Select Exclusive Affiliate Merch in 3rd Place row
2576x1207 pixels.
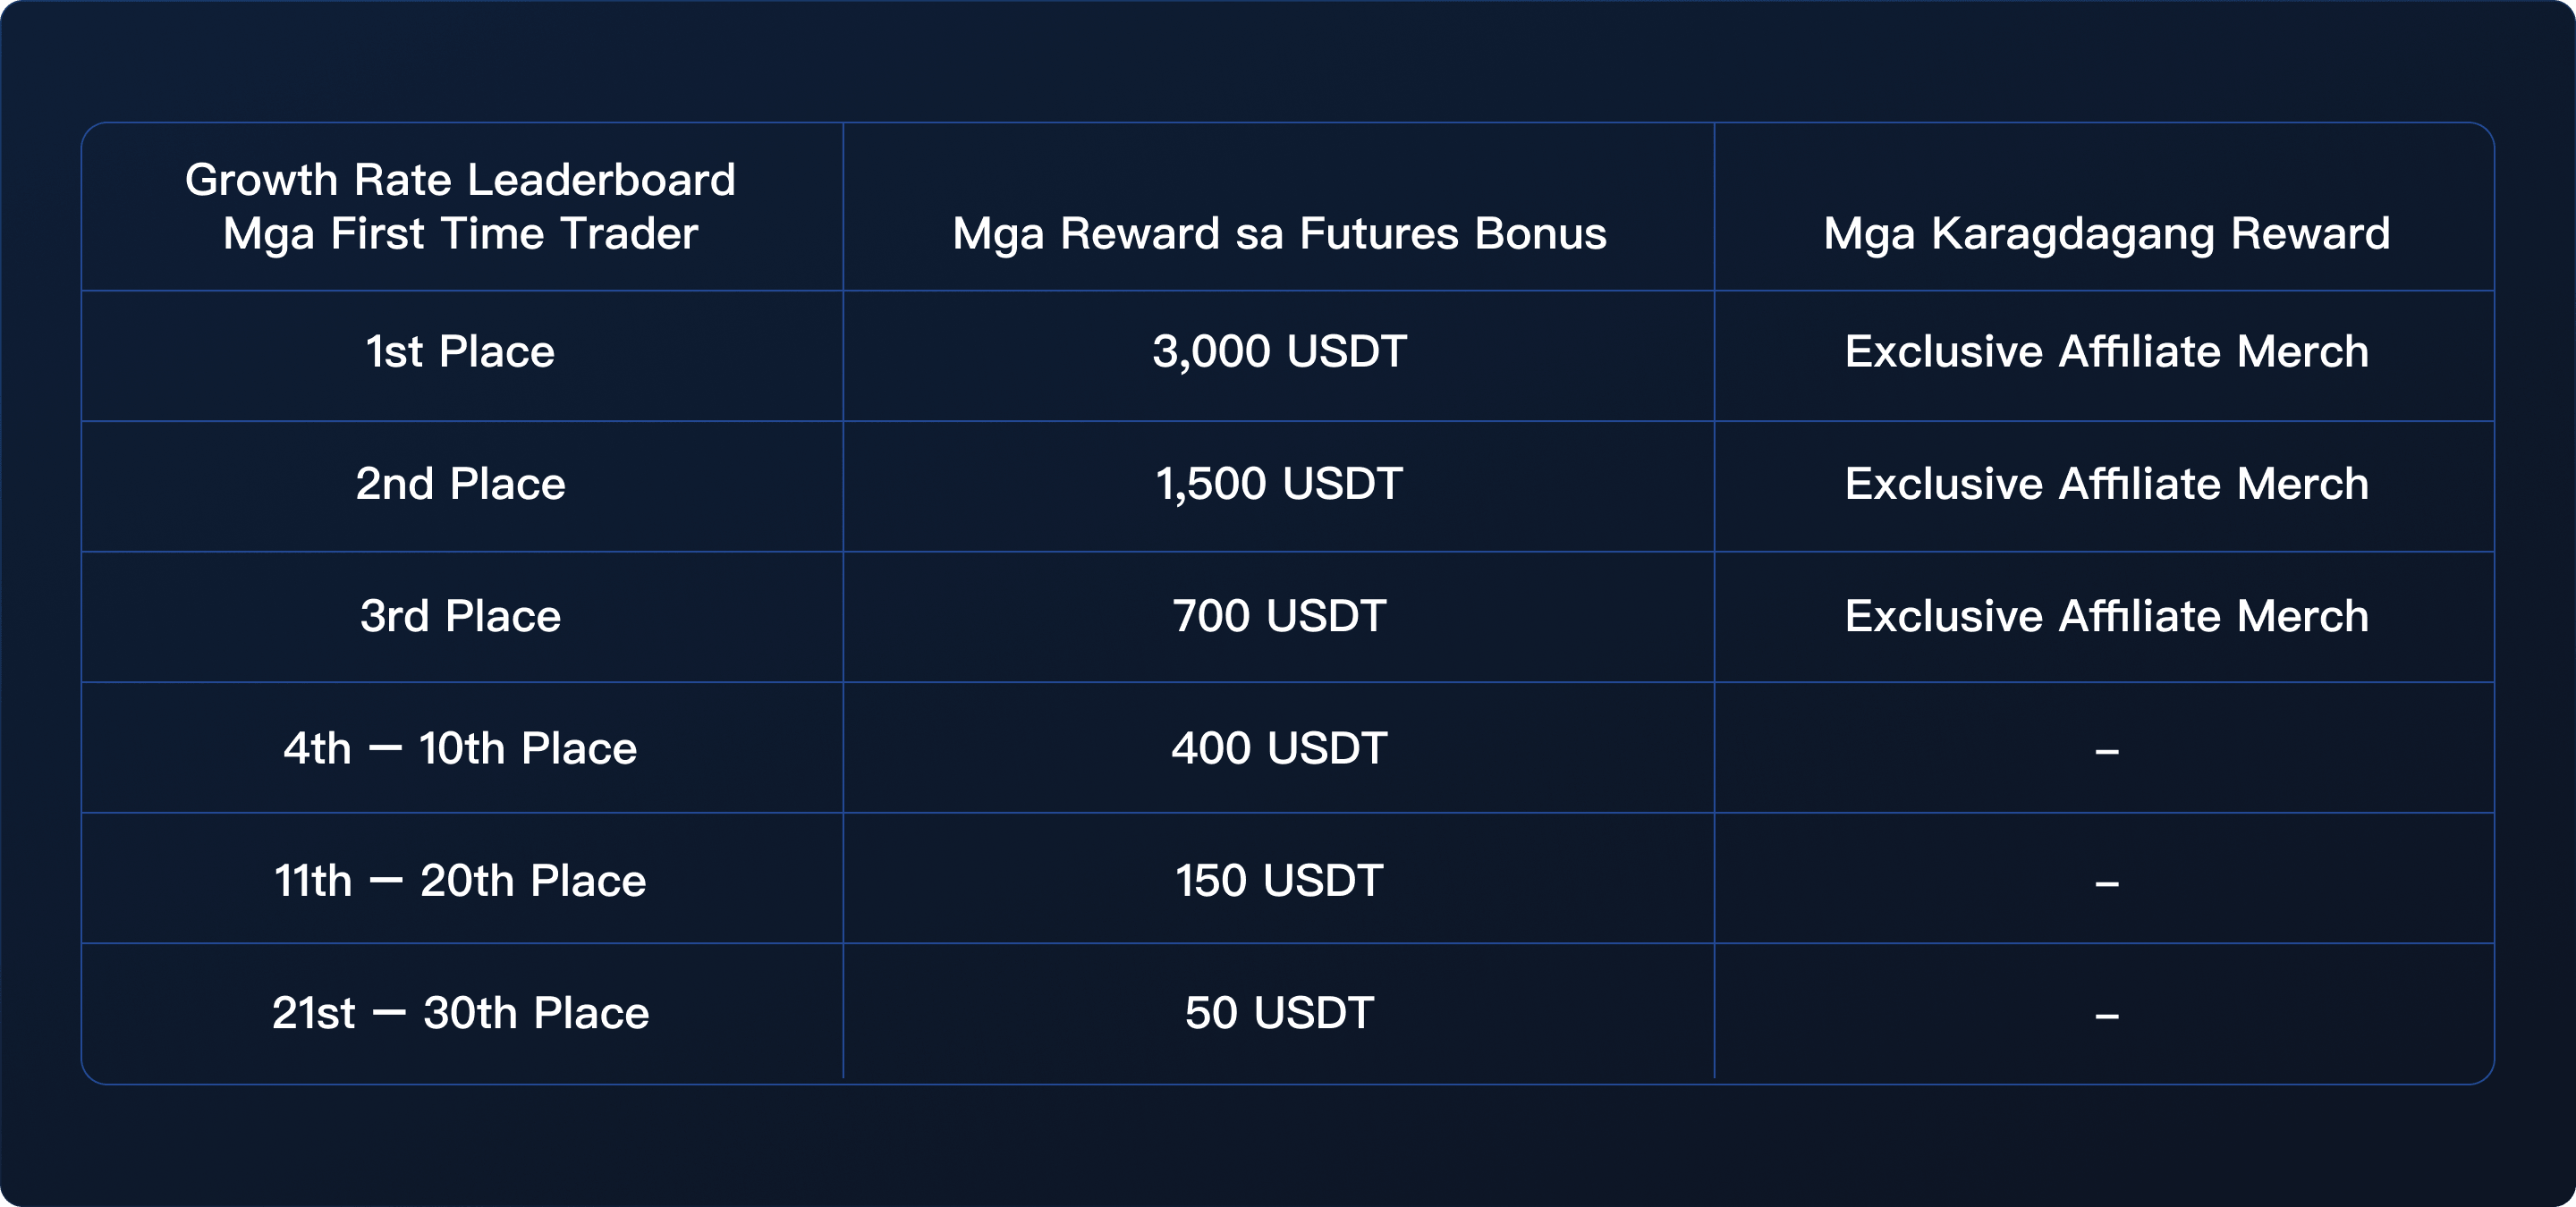[2106, 617]
